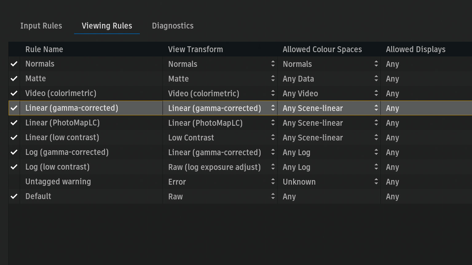Open the Raw (log exposure adjust) dropdown
Image resolution: width=472 pixels, height=265 pixels.
pos(220,167)
